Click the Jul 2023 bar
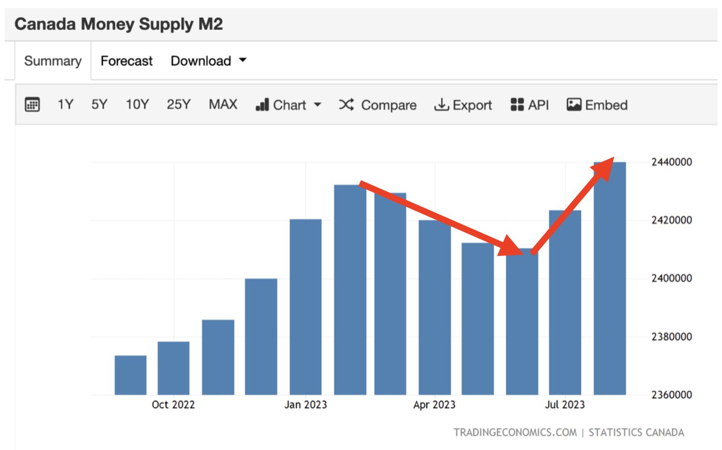722x450 pixels. [x=565, y=302]
